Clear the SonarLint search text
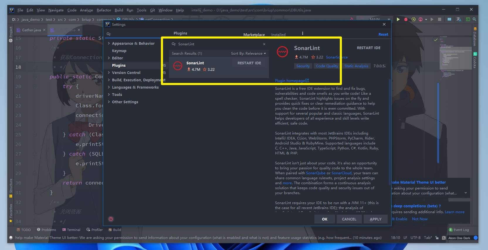The image size is (488, 250). [264, 44]
